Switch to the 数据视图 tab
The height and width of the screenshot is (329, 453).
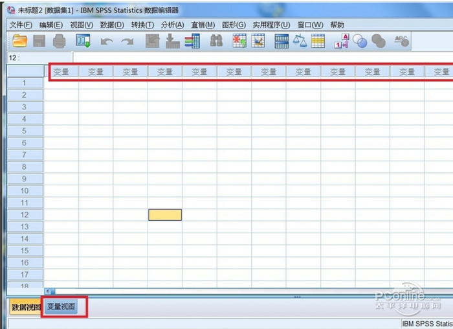pos(25,307)
